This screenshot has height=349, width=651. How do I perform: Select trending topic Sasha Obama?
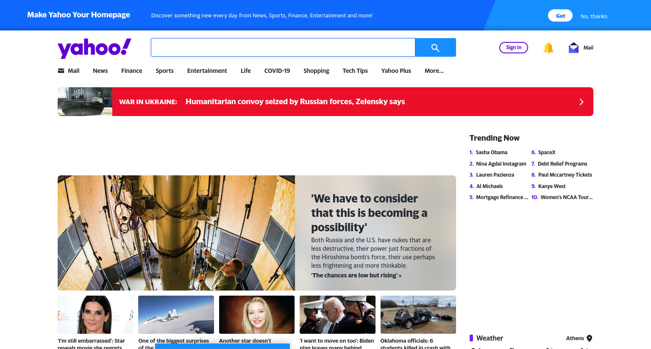(x=492, y=152)
